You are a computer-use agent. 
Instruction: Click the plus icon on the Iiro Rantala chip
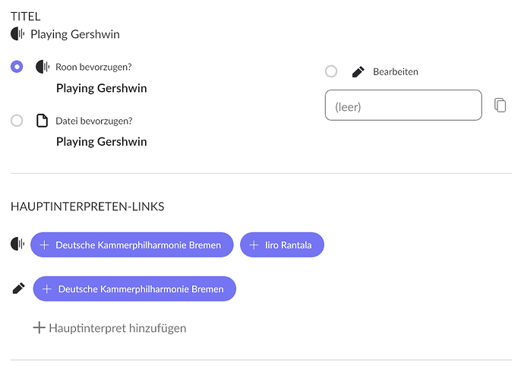coord(254,245)
